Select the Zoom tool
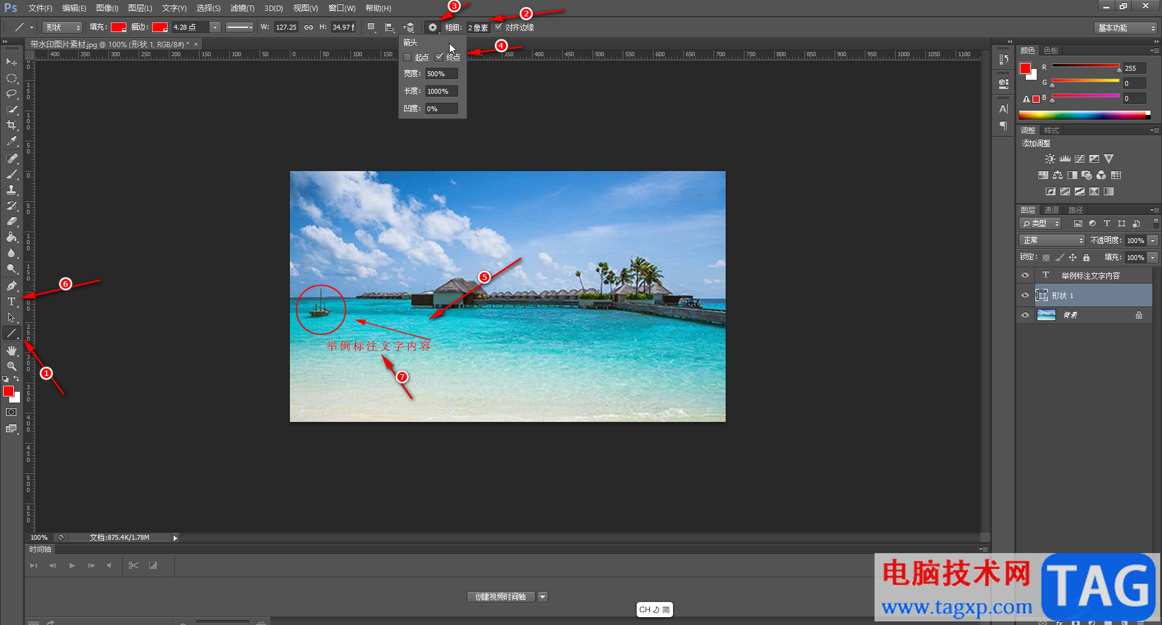The height and width of the screenshot is (625, 1162). click(11, 366)
